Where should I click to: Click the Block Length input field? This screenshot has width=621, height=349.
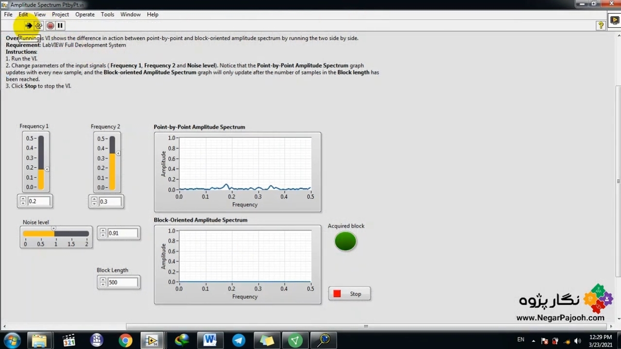[x=123, y=282]
